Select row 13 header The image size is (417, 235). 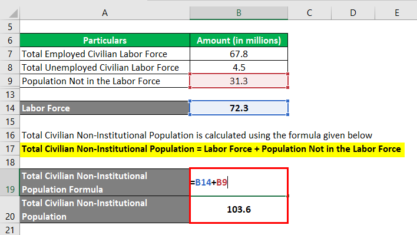[10, 95]
